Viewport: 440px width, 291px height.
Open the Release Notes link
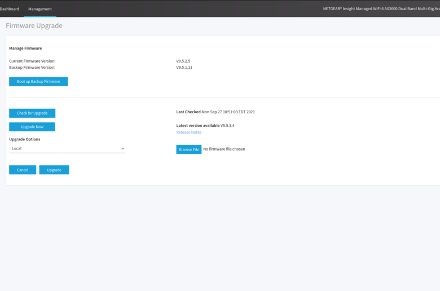click(x=188, y=132)
